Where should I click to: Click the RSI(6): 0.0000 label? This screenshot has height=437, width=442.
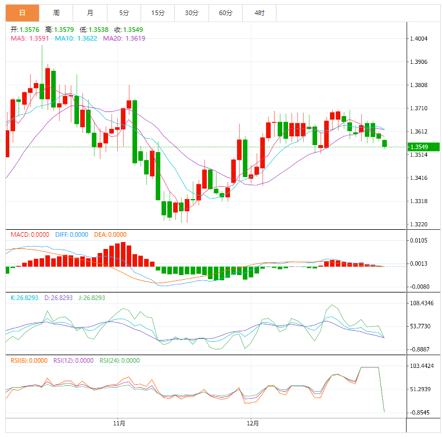29,361
